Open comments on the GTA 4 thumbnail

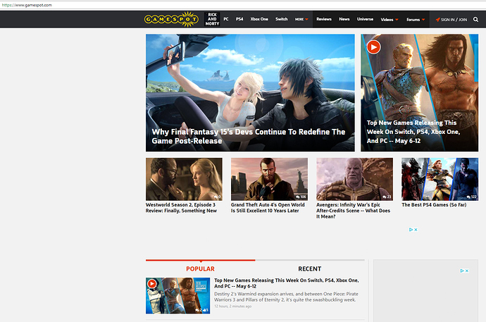(301, 197)
